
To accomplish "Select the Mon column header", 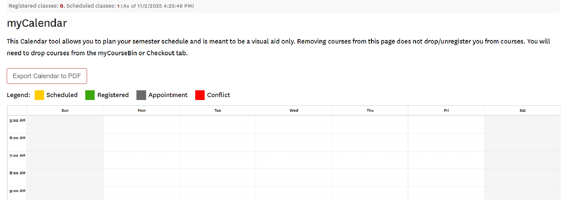I will [x=141, y=110].
